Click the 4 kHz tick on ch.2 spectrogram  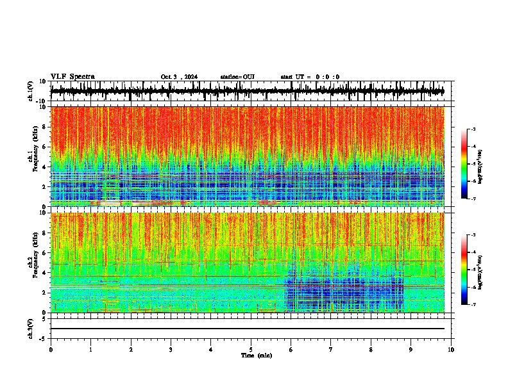coord(45,273)
